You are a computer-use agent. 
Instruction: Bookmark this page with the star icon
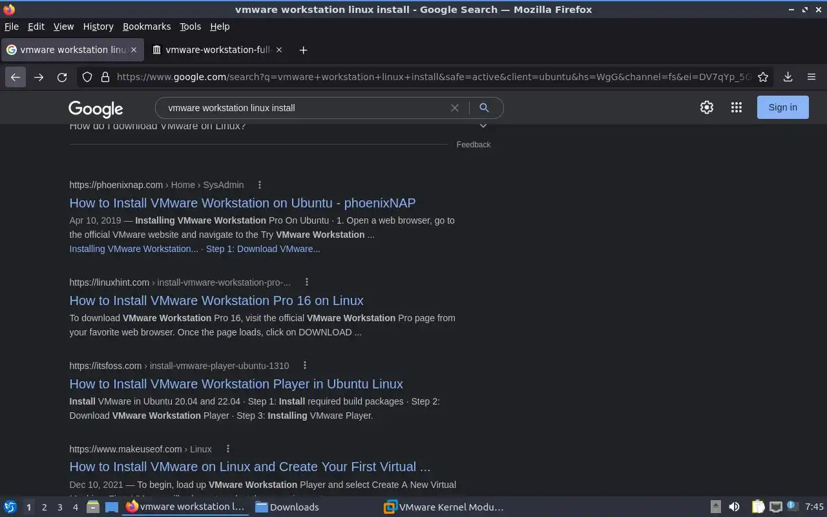click(763, 77)
